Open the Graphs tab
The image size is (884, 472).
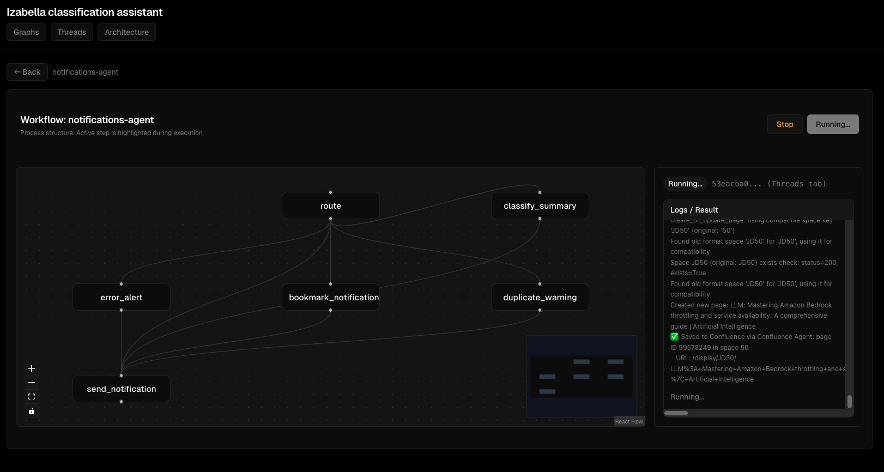26,32
